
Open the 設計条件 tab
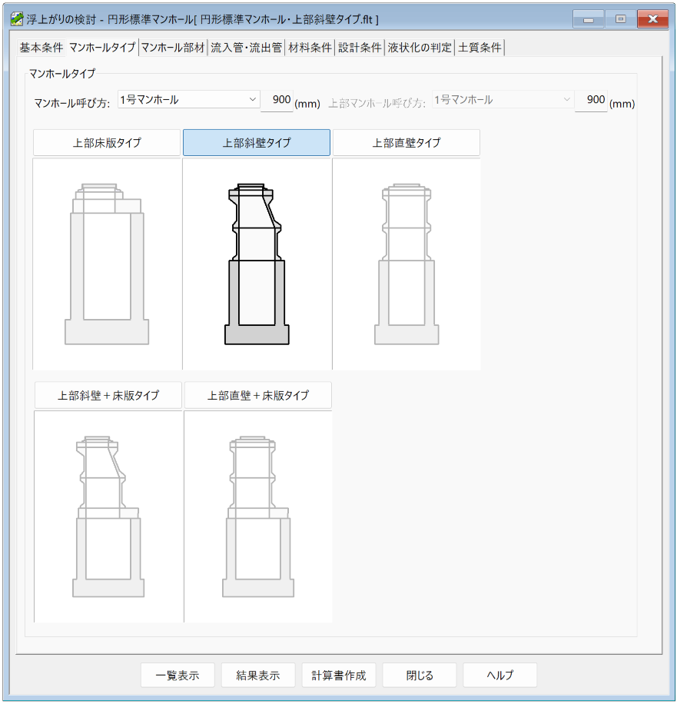[x=360, y=48]
